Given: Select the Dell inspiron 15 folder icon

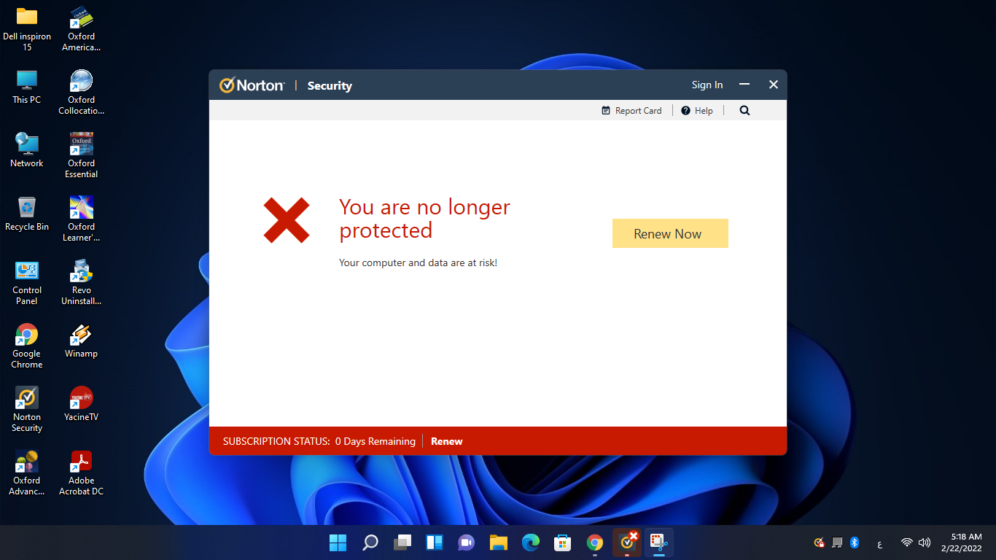Looking at the screenshot, I should [27, 29].
